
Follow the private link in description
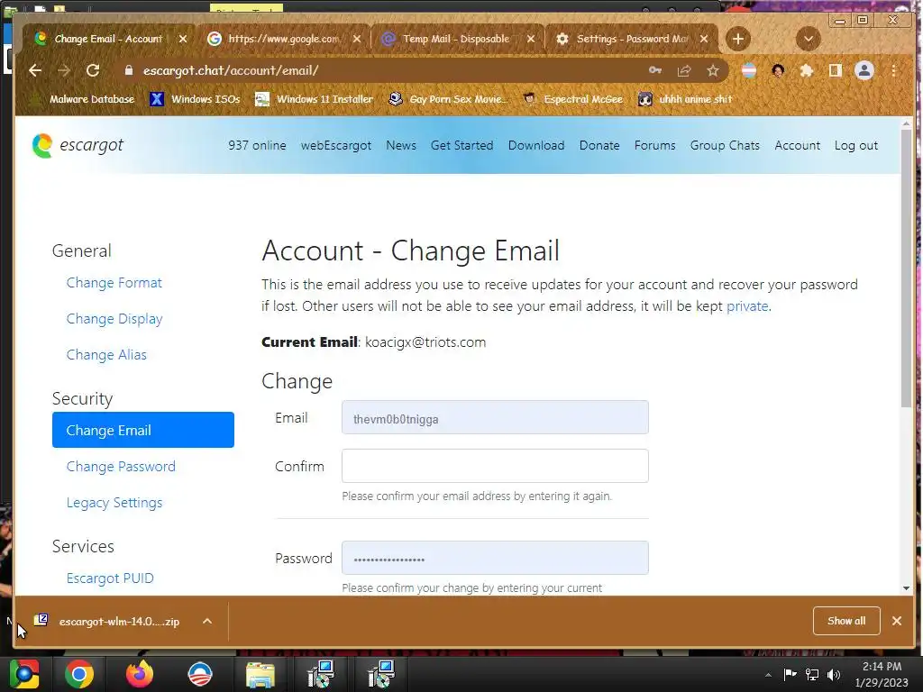coord(747,306)
